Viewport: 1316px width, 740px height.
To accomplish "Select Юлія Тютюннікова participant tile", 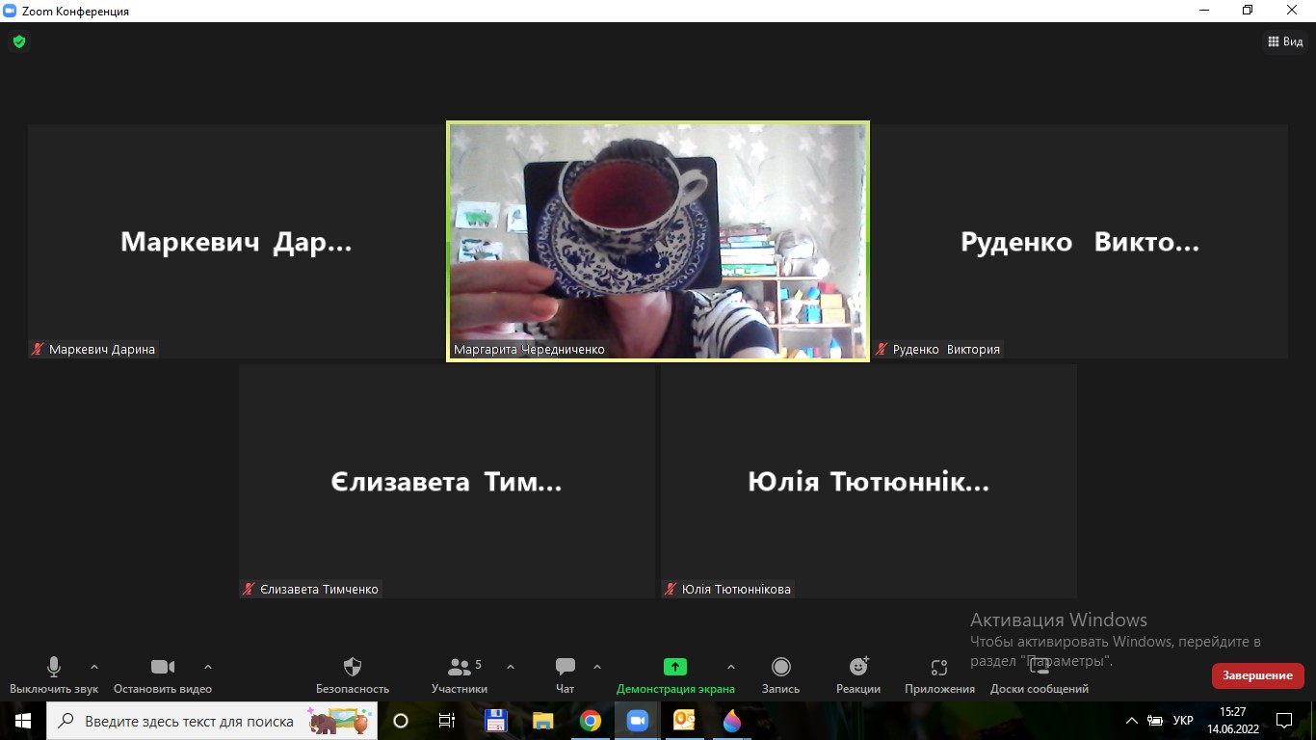I will [x=869, y=481].
